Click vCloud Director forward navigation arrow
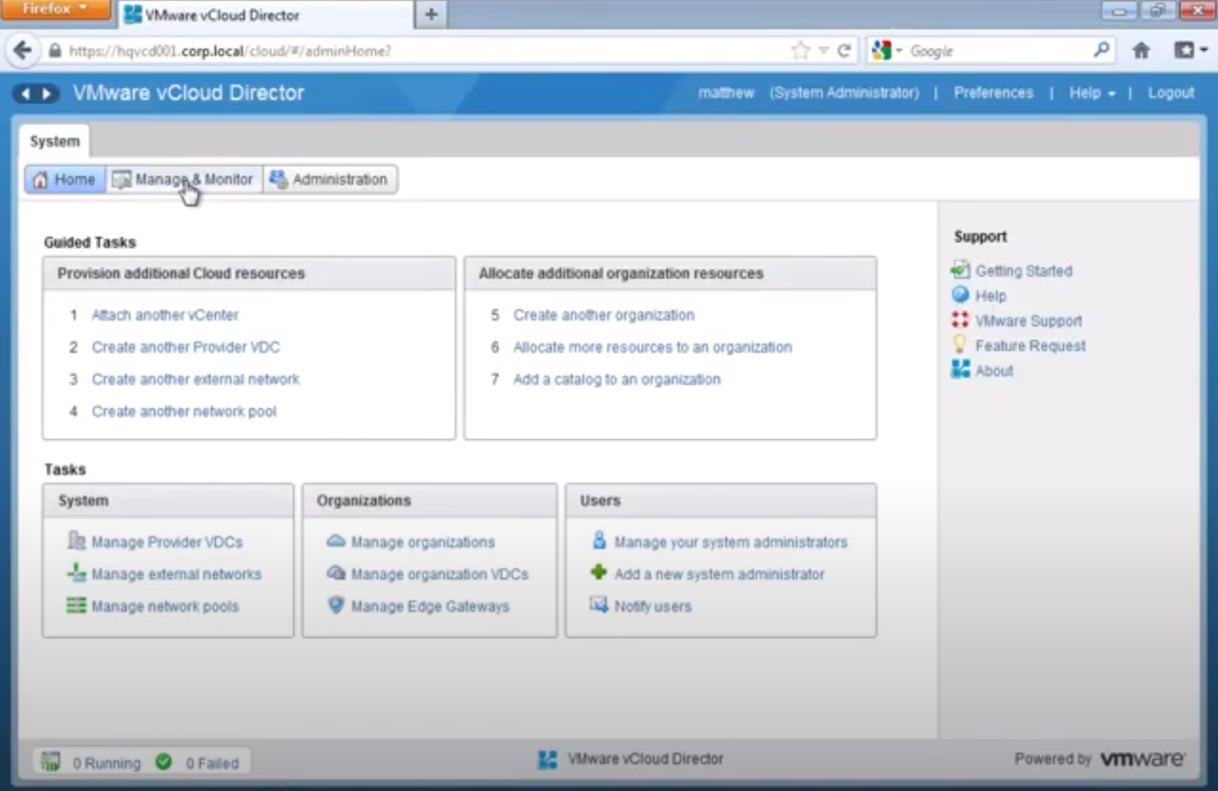The width and height of the screenshot is (1218, 791). tap(47, 93)
